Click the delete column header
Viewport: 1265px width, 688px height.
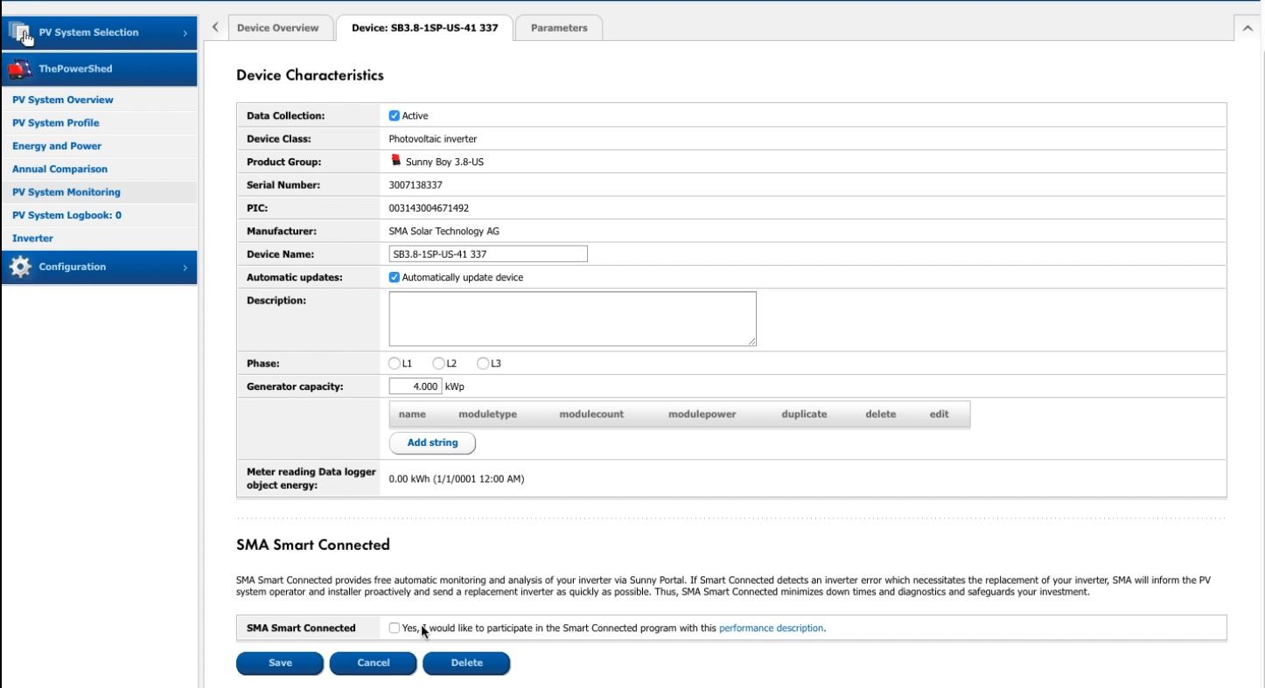tap(880, 415)
